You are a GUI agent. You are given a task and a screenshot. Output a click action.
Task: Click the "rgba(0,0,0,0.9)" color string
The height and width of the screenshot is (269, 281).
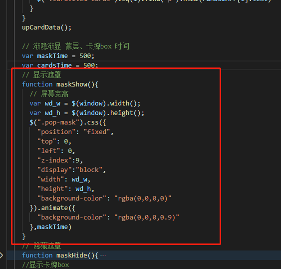click(x=147, y=217)
